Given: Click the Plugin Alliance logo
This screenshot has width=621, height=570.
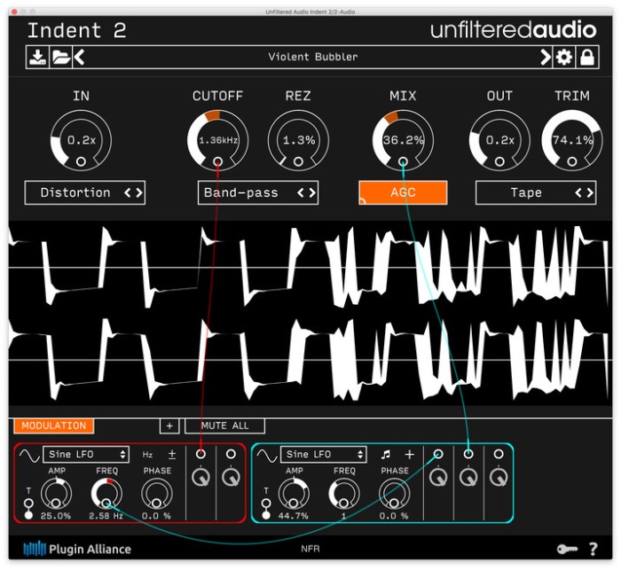Looking at the screenshot, I should click(x=77, y=549).
